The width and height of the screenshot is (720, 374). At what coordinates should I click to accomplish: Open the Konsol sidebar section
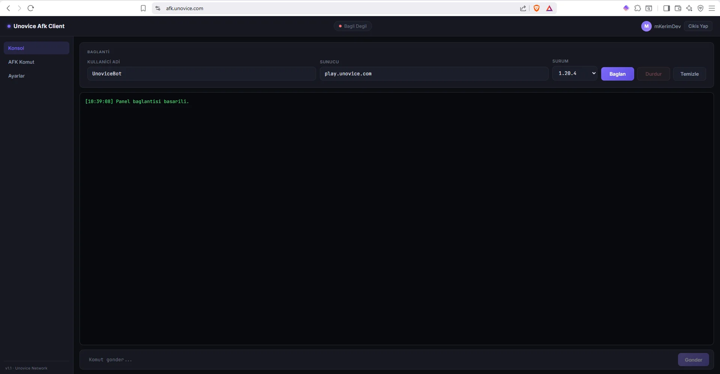point(36,48)
